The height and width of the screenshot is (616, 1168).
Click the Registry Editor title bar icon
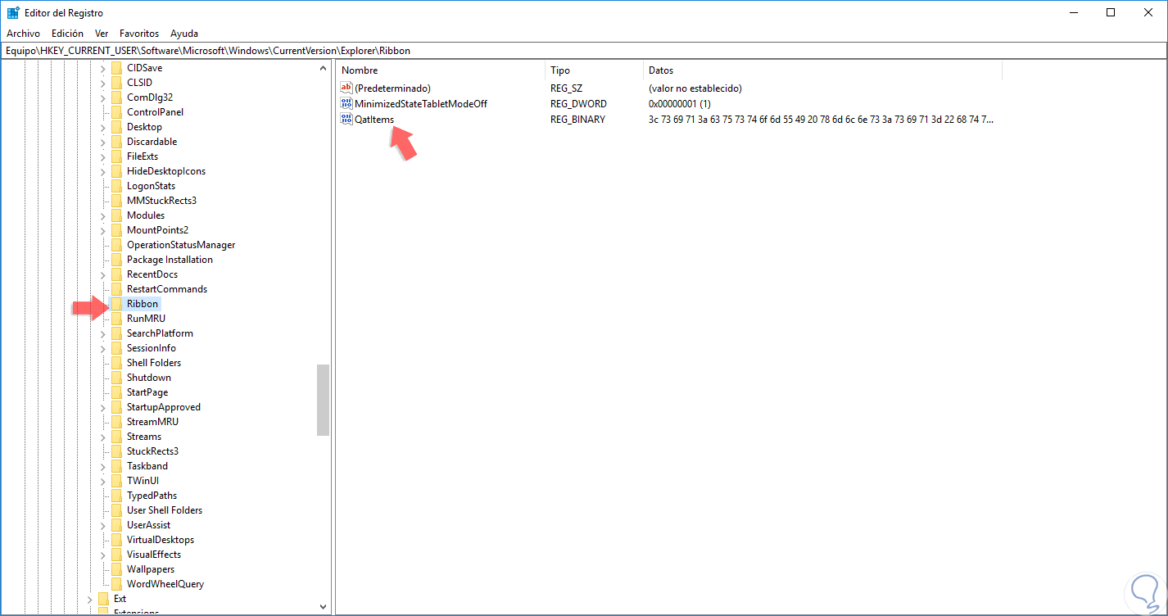click(13, 12)
